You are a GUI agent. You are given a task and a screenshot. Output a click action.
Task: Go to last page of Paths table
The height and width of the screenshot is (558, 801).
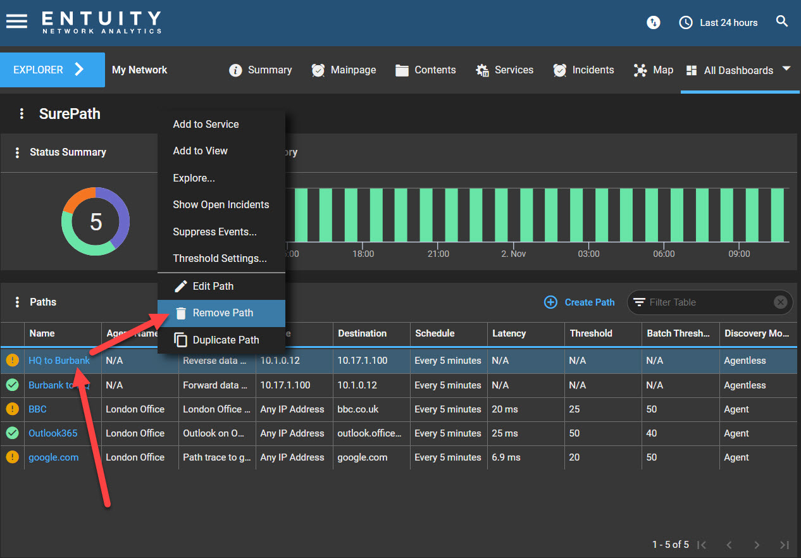point(785,545)
